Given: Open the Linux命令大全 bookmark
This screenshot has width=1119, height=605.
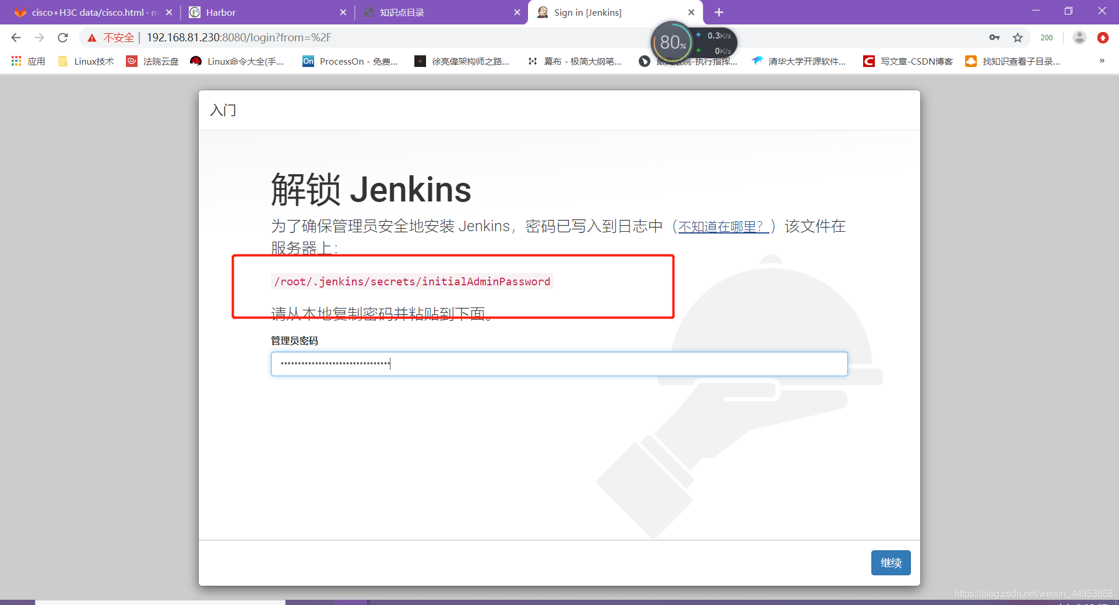Looking at the screenshot, I should coord(237,61).
